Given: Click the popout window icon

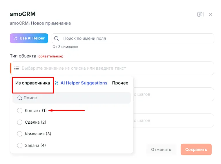Looking at the screenshot, I should [x=200, y=15].
